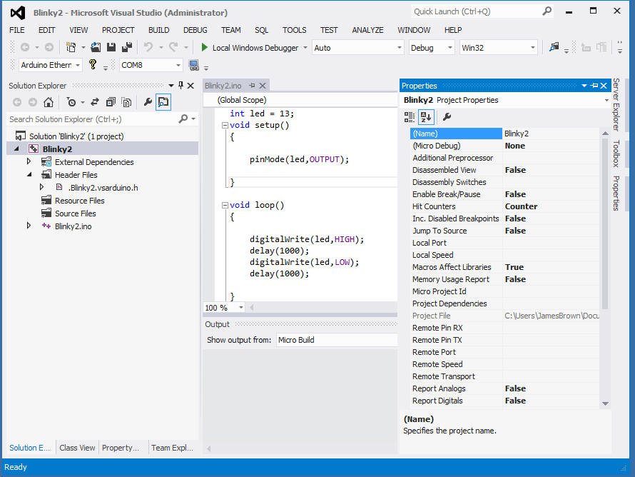635x477 pixels.
Task: Close the Blinky2.ino editor tab
Action: [x=263, y=86]
